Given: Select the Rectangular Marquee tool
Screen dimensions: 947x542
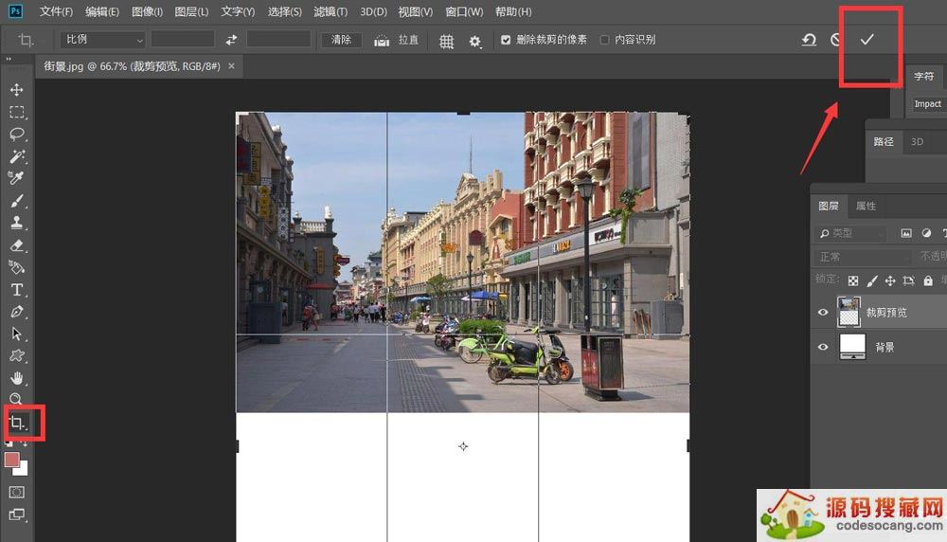Looking at the screenshot, I should pos(17,113).
